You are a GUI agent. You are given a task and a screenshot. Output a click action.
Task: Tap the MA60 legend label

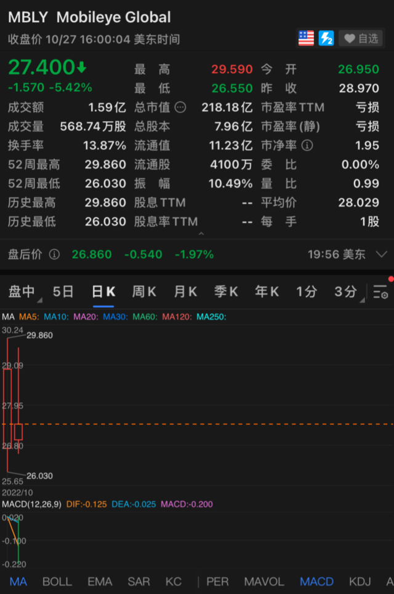(x=145, y=317)
